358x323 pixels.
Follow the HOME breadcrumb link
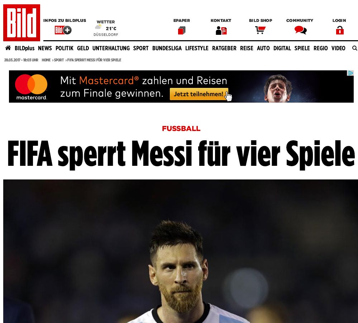point(46,60)
